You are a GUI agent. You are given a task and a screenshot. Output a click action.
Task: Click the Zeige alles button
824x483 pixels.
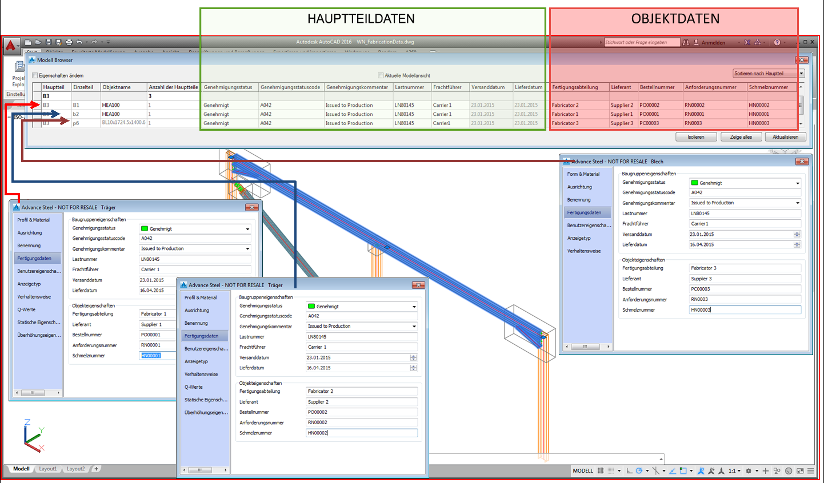[741, 137]
